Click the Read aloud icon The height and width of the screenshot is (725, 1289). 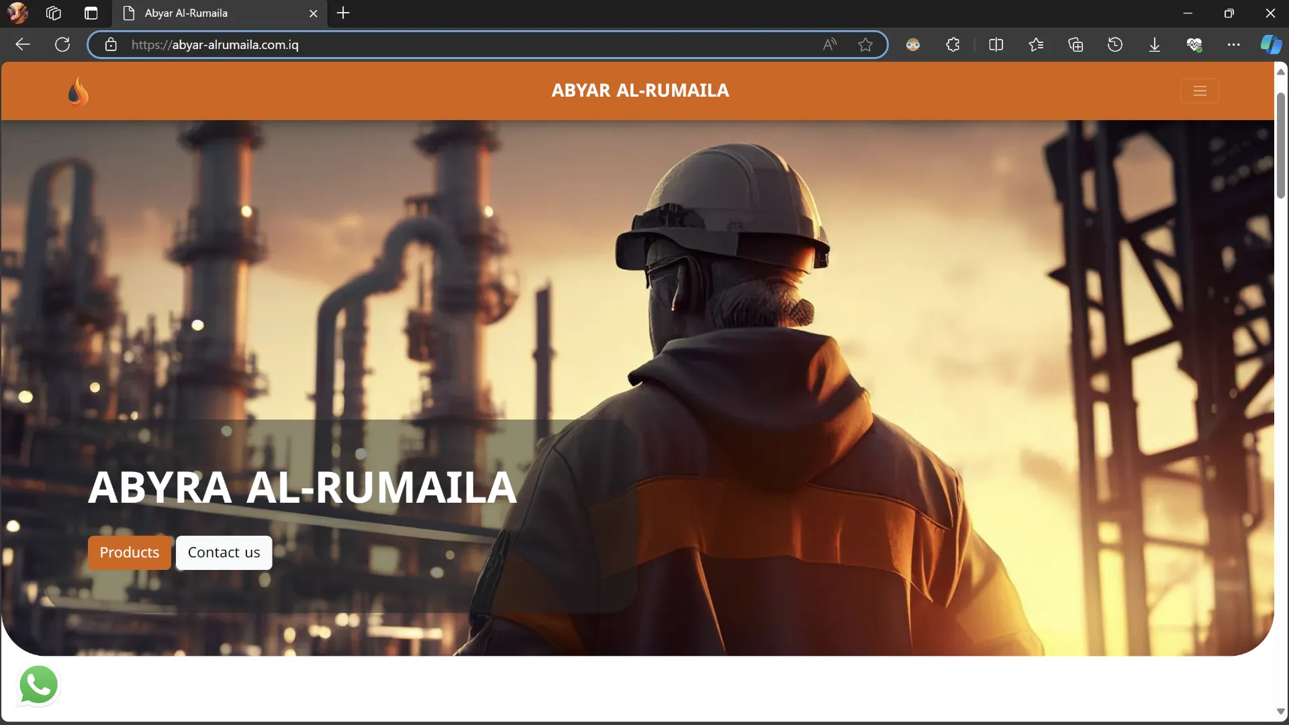coord(830,45)
